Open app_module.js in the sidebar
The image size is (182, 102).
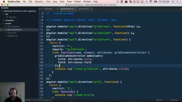(13, 26)
